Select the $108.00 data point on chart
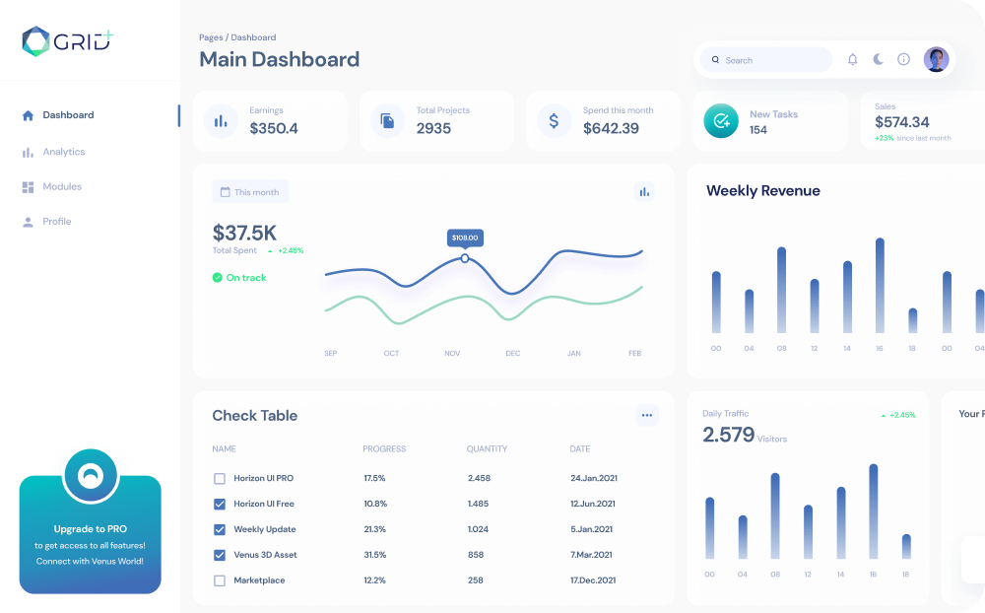This screenshot has width=985, height=613. (x=465, y=259)
